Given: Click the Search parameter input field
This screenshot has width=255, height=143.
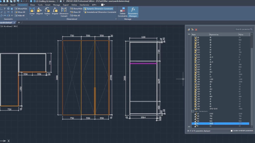Looking at the screenshot, I should click(x=242, y=29).
